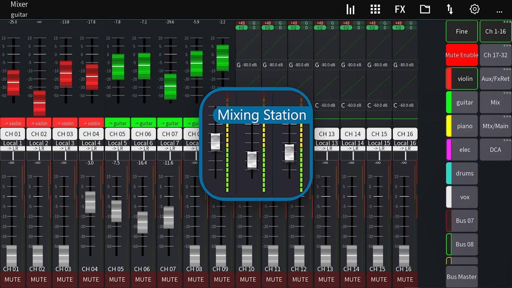Mute channel CH 14
The image size is (512, 288).
[x=352, y=280]
